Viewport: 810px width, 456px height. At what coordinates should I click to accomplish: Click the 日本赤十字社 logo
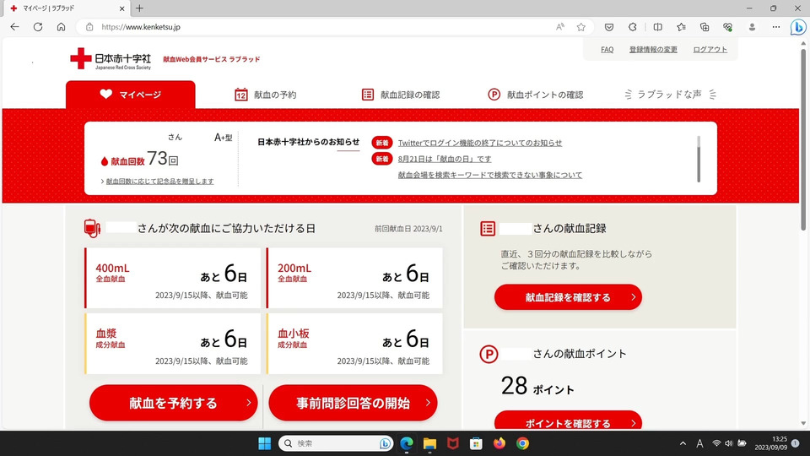click(111, 59)
